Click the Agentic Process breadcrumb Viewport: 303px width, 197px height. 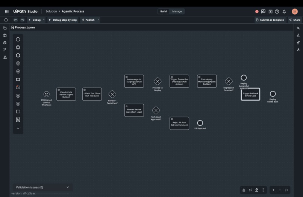pos(73,11)
